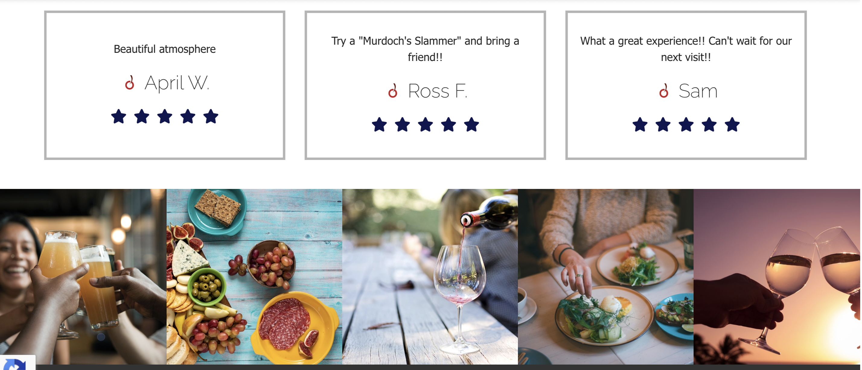This screenshot has height=370, width=862.
Task: Click the red logo icon beside Ross F.
Action: pos(393,91)
